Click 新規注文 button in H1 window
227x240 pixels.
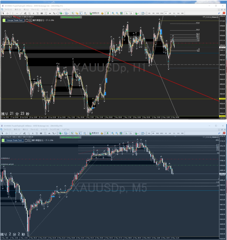(94, 13)
